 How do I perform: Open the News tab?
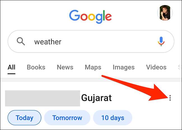(65, 67)
